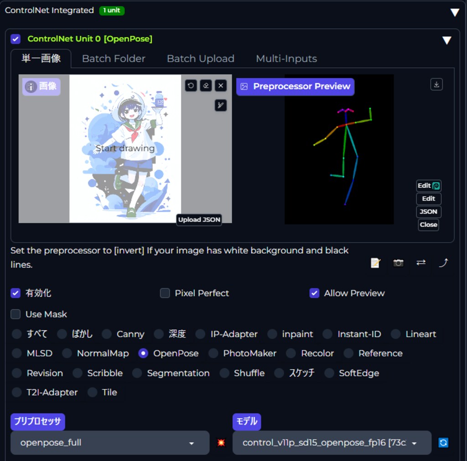Mirror the webcam input with swap arrows icon
This screenshot has width=467, height=461.
click(x=420, y=263)
